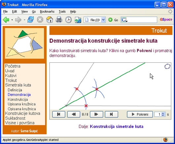Open Back button history dropdown arrow
Viewport: 175px width, 144px height.
[x=12, y=20]
